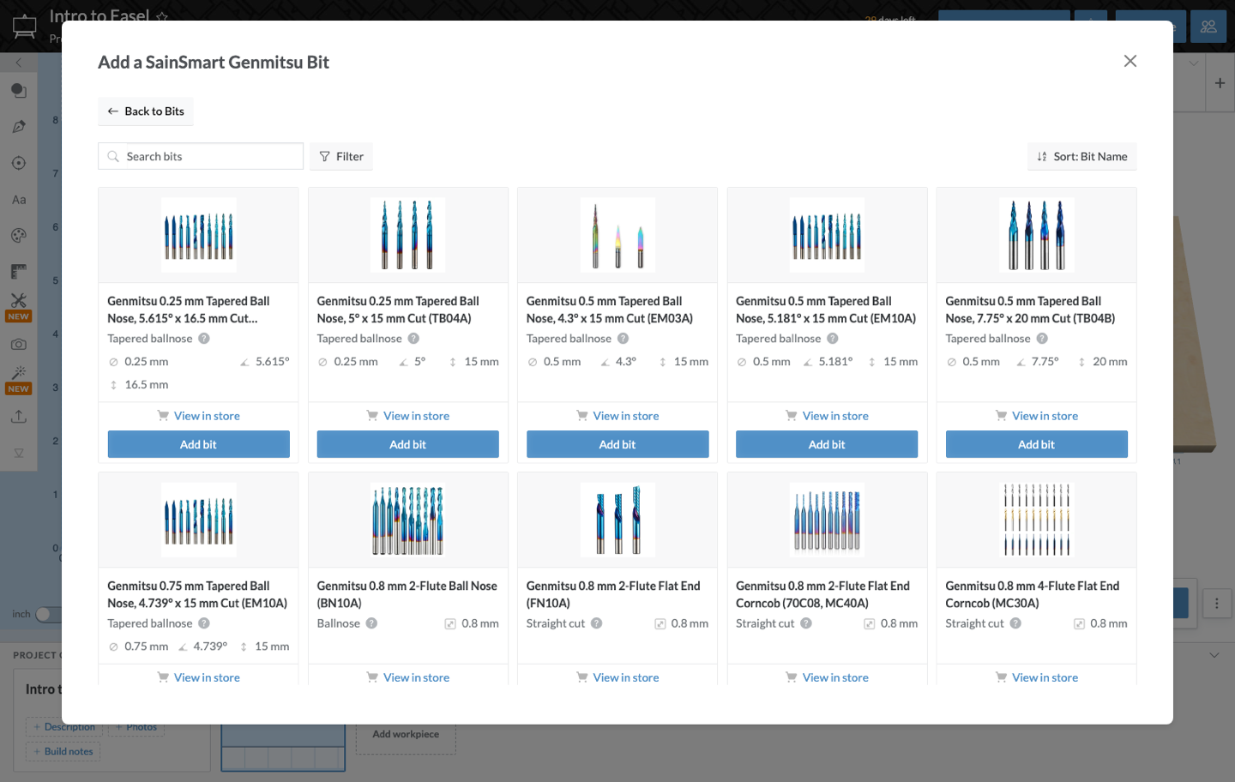Open the Sort: Bit Name dropdown

pyautogui.click(x=1081, y=157)
